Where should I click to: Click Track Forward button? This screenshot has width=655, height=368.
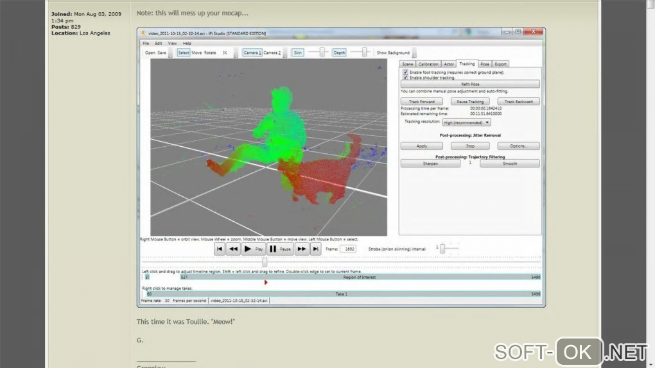pos(421,102)
